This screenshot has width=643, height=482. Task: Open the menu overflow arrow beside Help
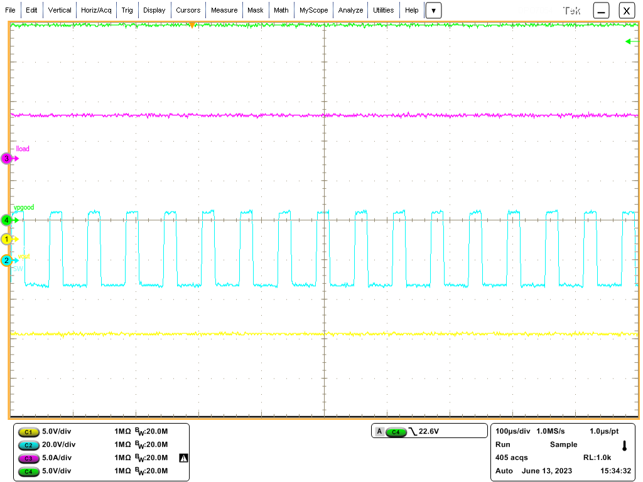point(433,10)
